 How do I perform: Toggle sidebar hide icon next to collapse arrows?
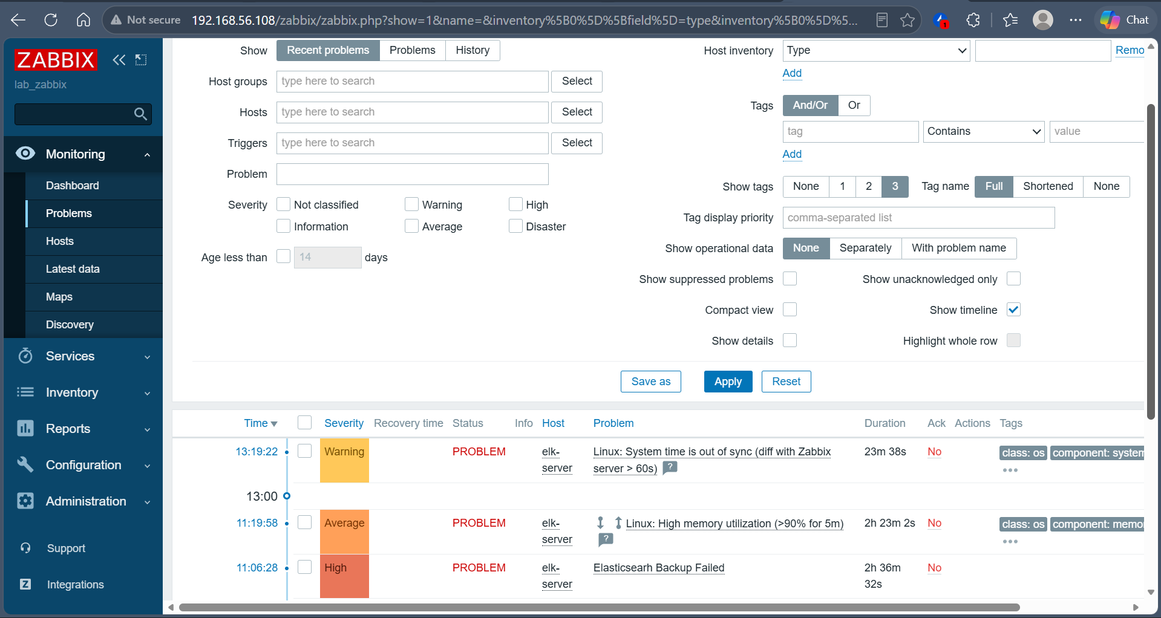click(141, 60)
